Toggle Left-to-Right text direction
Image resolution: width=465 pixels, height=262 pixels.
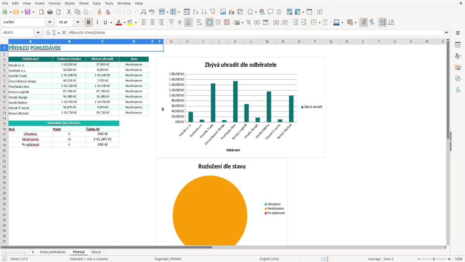tap(363, 23)
